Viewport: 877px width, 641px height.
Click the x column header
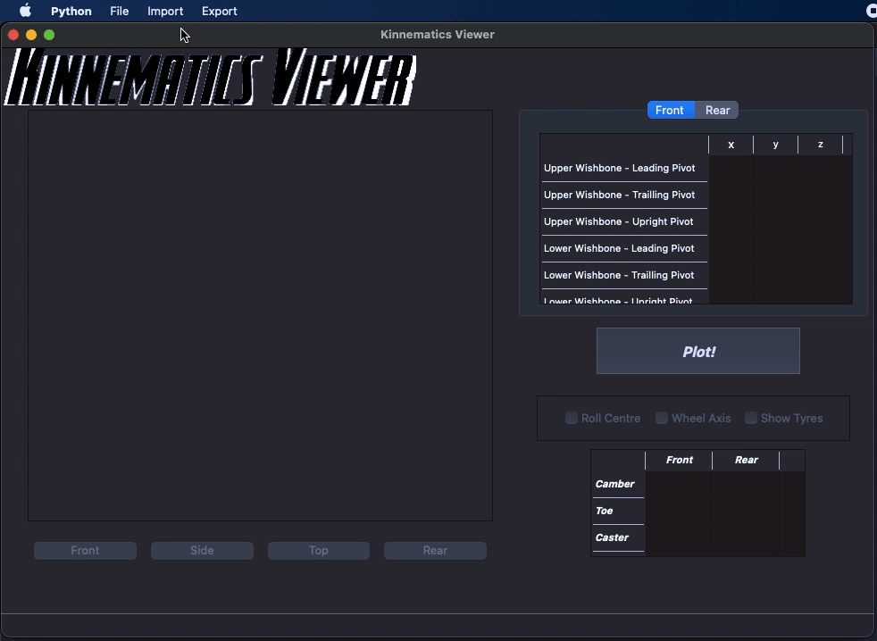(x=731, y=144)
